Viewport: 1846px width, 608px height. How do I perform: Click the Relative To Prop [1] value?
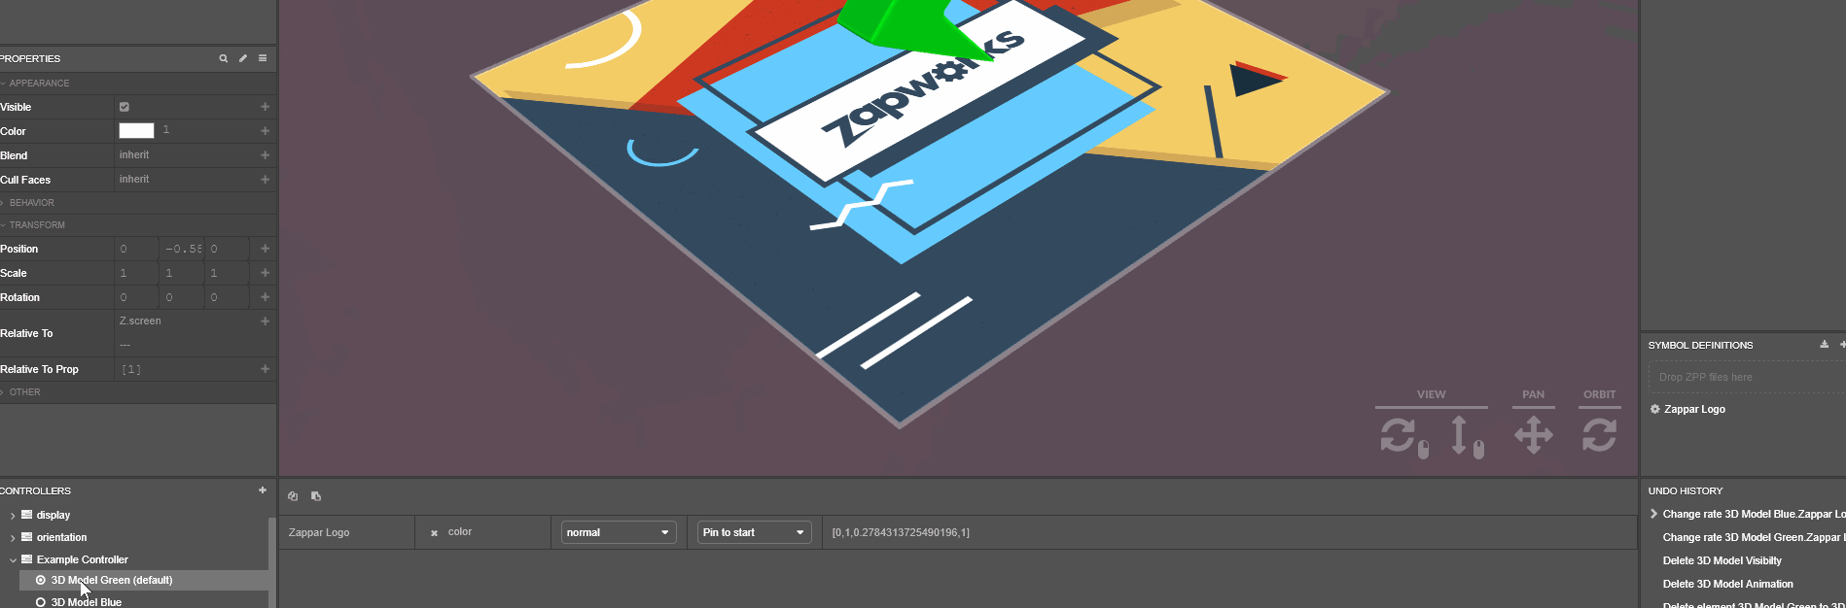[x=131, y=369]
